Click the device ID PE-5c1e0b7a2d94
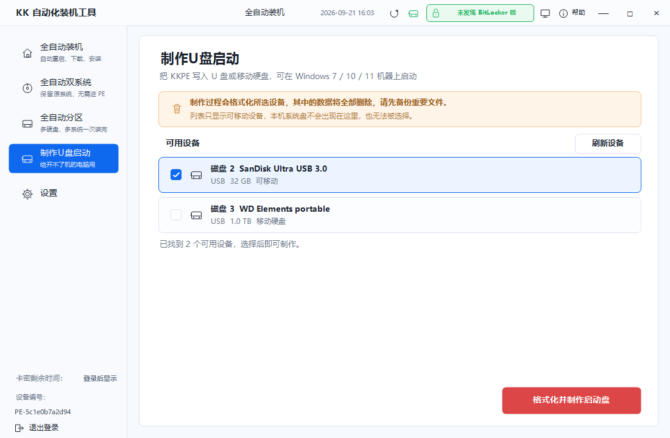Image resolution: width=670 pixels, height=438 pixels. coord(43,412)
